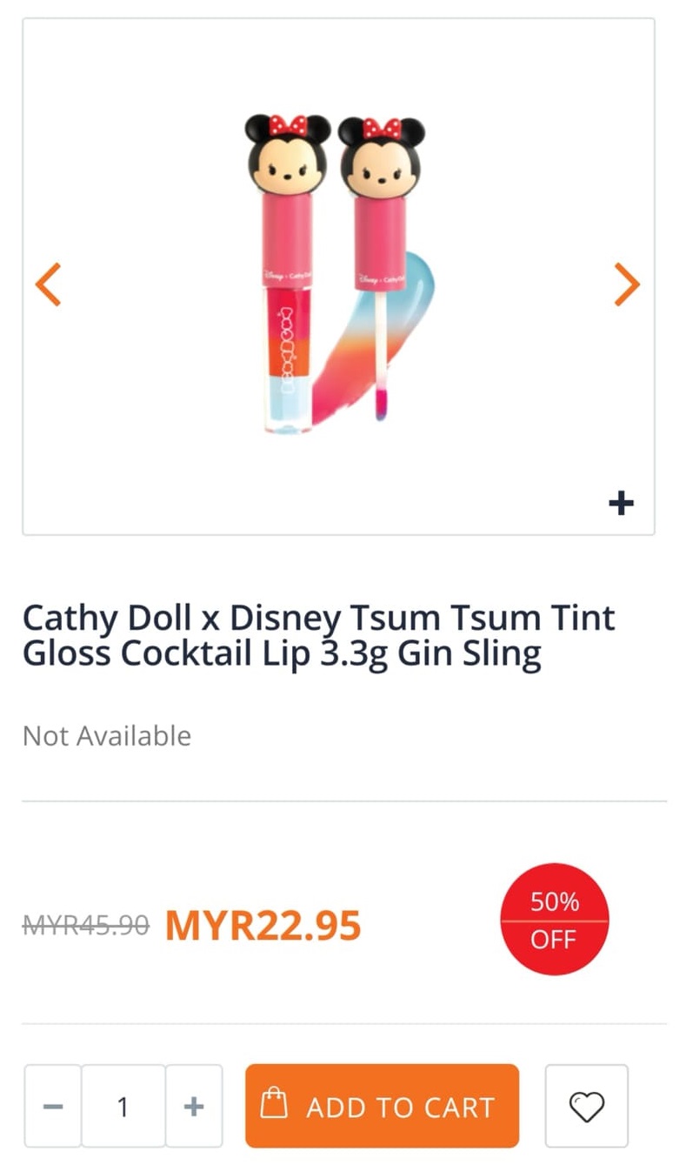Click the plus zoom icon on image
This screenshot has width=686, height=1165.
(x=621, y=503)
